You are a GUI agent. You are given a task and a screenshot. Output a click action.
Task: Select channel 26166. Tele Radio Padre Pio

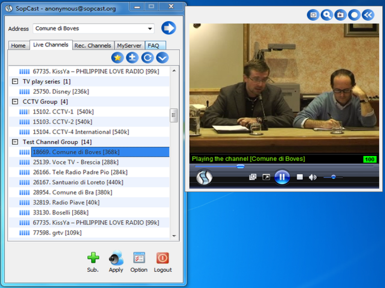tap(80, 172)
